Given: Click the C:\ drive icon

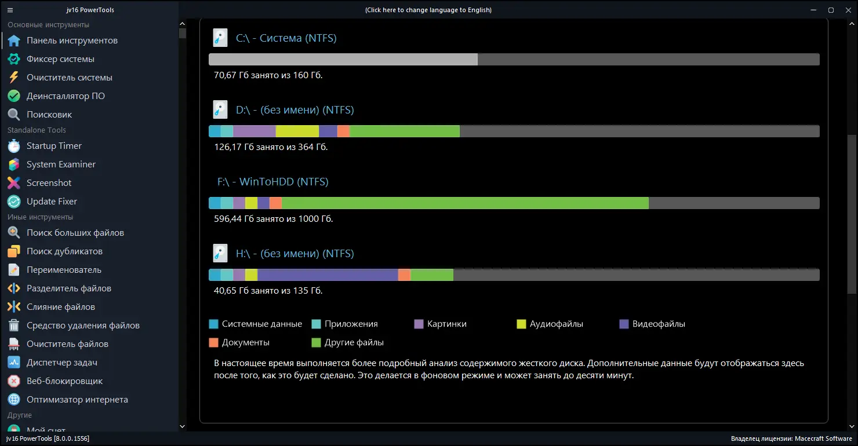Looking at the screenshot, I should [x=220, y=38].
